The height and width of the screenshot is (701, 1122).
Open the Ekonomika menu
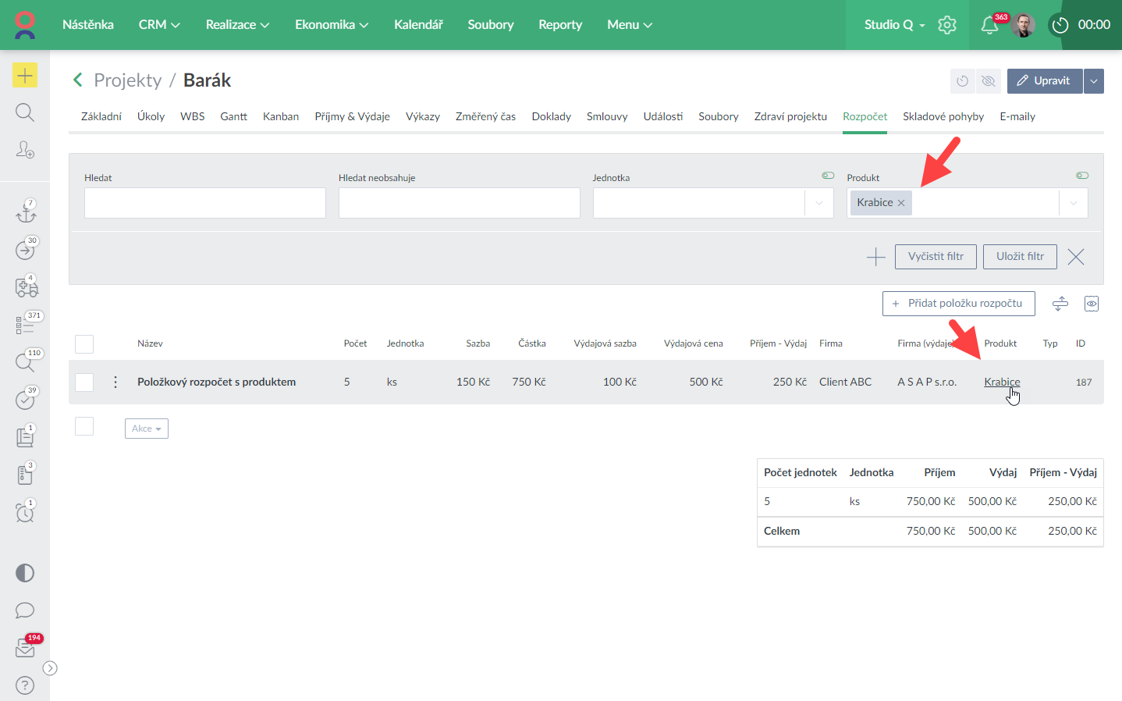coord(331,25)
